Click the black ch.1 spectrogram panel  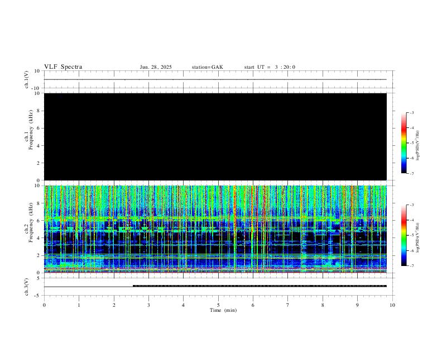215,136
